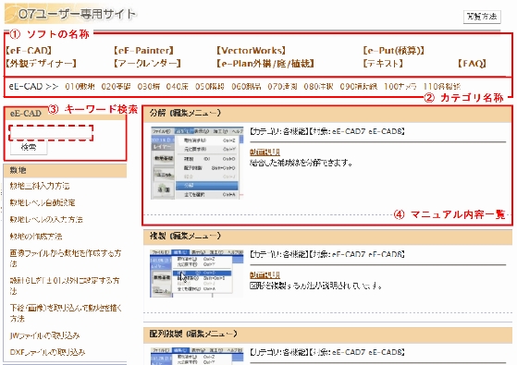Open JWファイルの取り込み in the sidebar
The width and height of the screenshot is (517, 365).
pyautogui.click(x=44, y=335)
